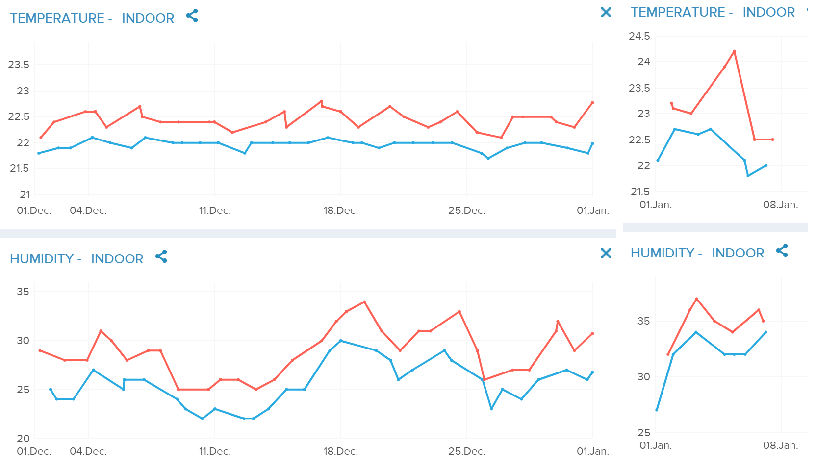Open the left HUMIDITY - INDOOR title link
Screen dimensions: 816x465
[76, 259]
